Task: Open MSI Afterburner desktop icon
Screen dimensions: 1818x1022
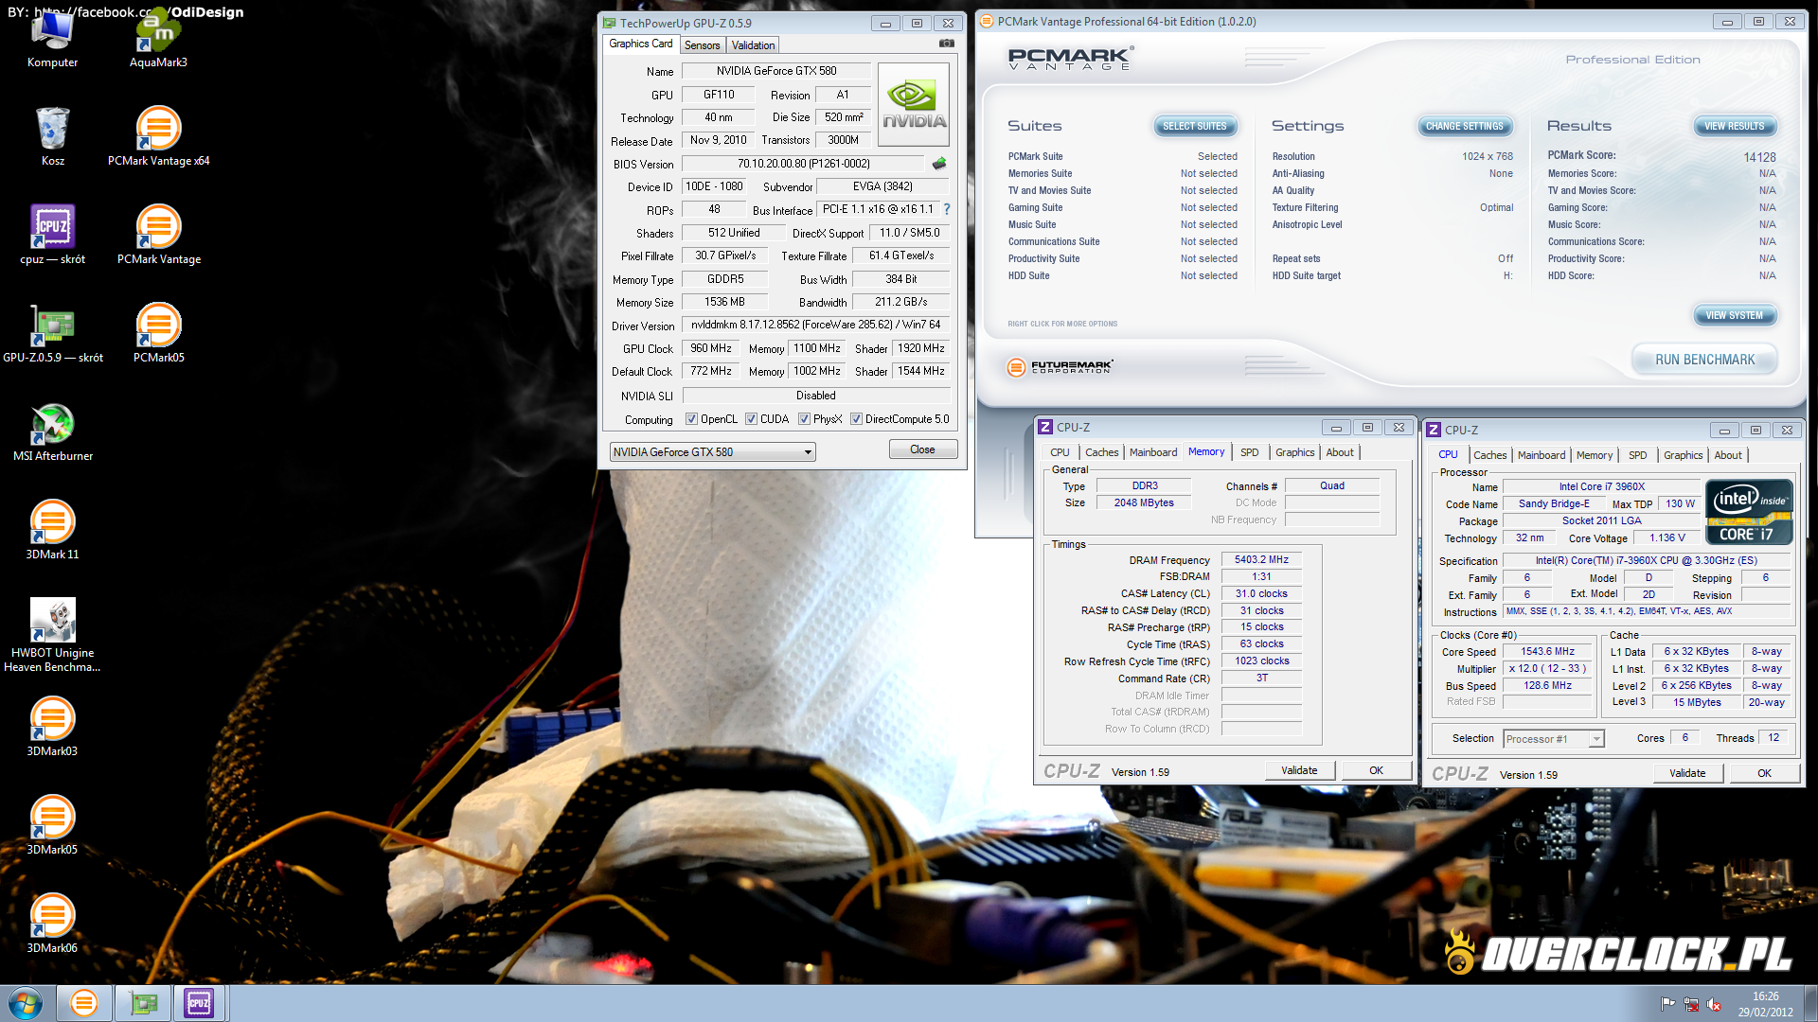Action: [x=52, y=432]
